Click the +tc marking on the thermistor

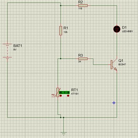[53, 95]
